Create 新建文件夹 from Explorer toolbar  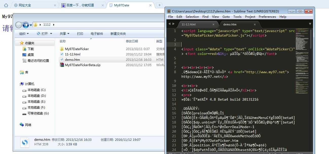tap(118, 34)
